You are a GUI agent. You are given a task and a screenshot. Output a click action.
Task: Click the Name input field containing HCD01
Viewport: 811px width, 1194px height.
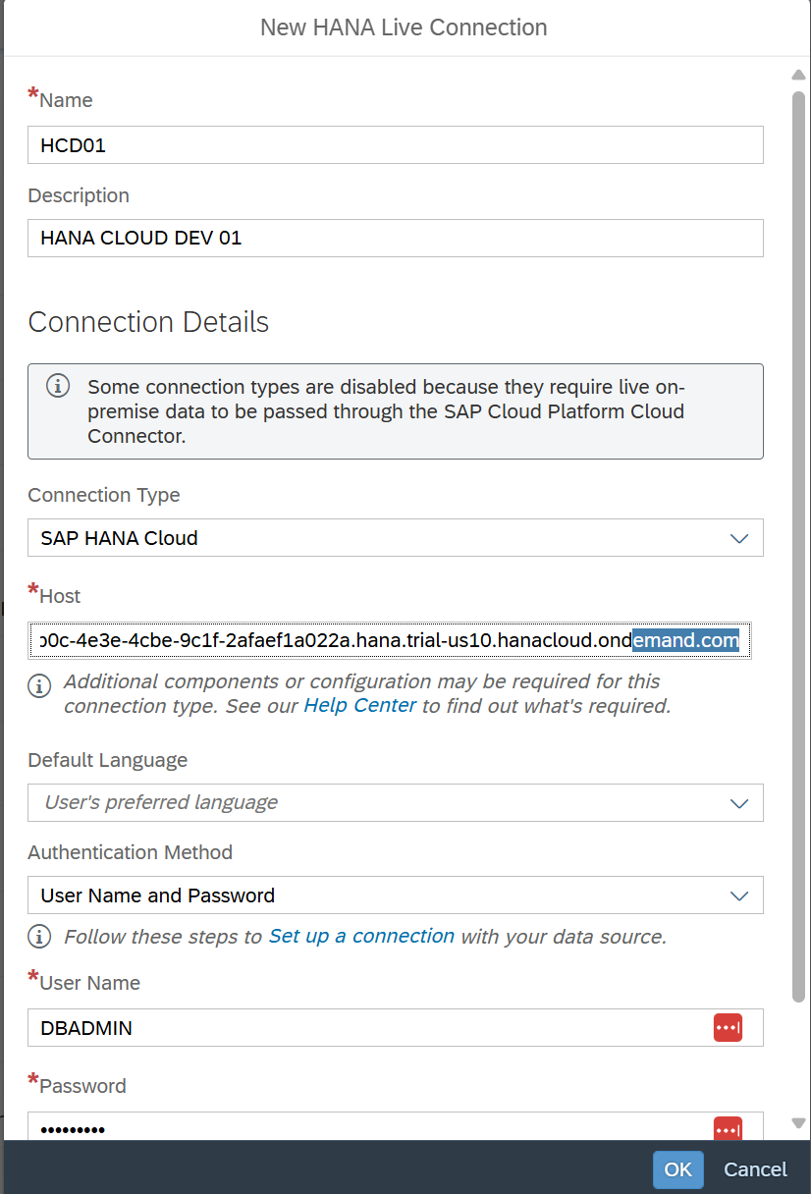click(395, 145)
